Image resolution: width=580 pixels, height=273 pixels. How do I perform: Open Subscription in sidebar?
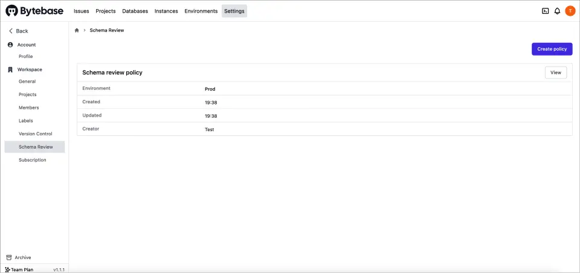[33, 160]
